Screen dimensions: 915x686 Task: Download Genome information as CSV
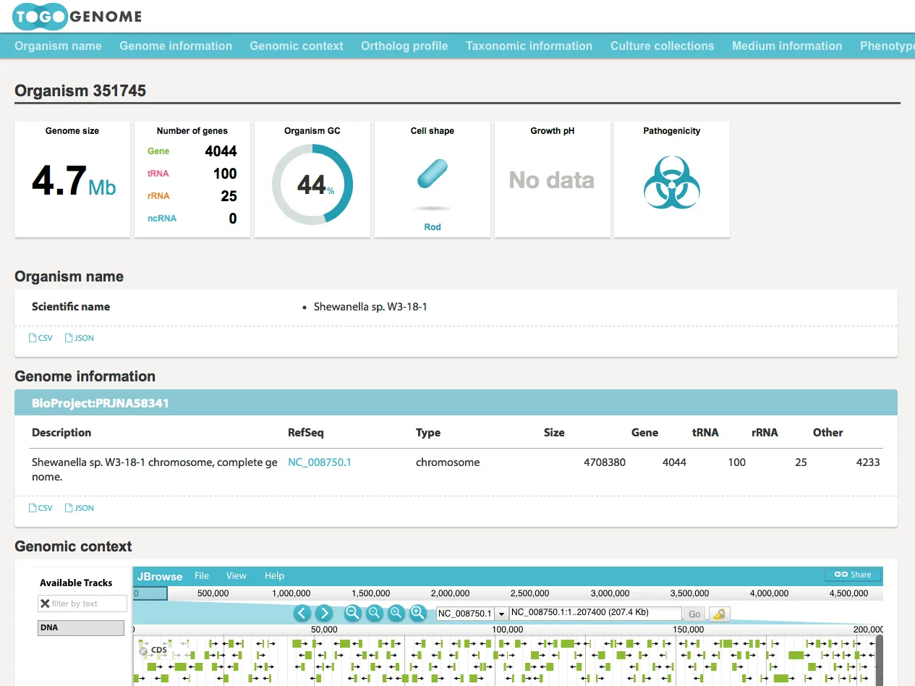[41, 508]
